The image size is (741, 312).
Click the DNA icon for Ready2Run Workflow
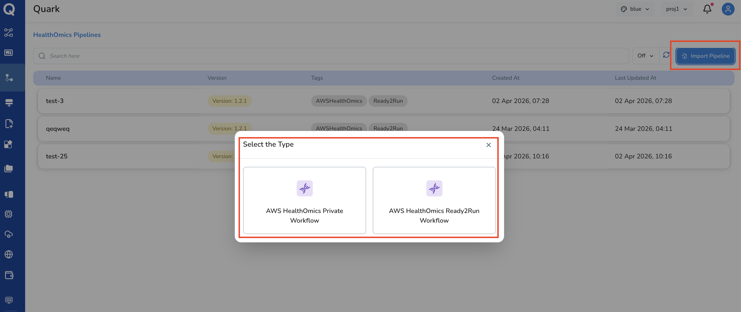pyautogui.click(x=434, y=188)
